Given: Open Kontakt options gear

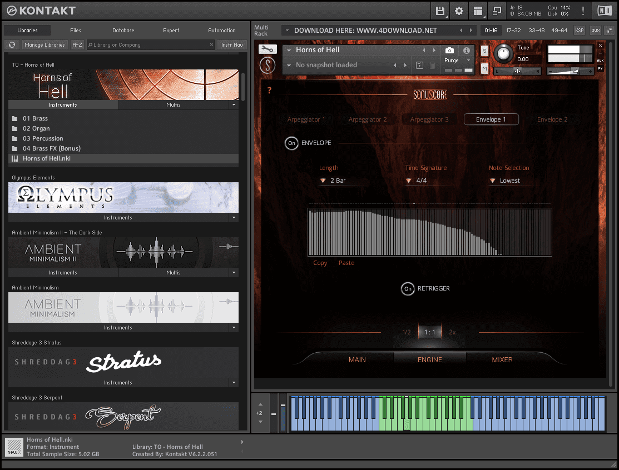Looking at the screenshot, I should pos(459,11).
